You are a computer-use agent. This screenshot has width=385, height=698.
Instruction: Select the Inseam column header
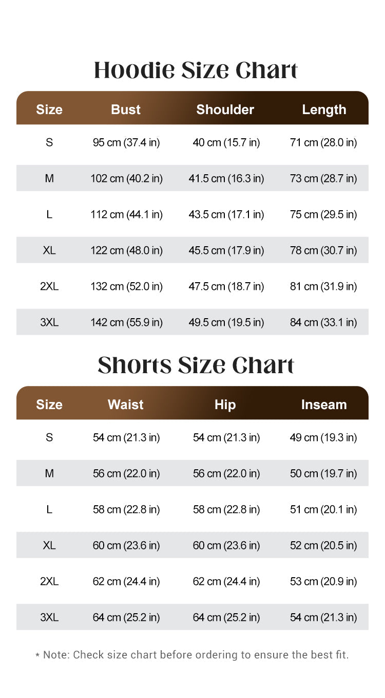(x=324, y=405)
